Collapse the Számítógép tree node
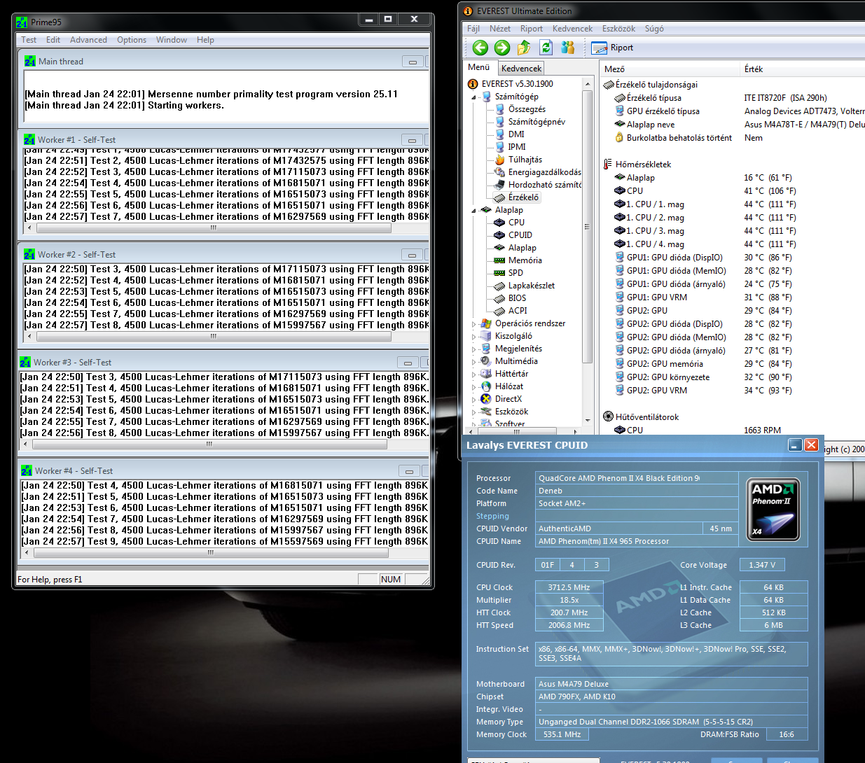Viewport: 865px width, 763px height. pos(474,97)
